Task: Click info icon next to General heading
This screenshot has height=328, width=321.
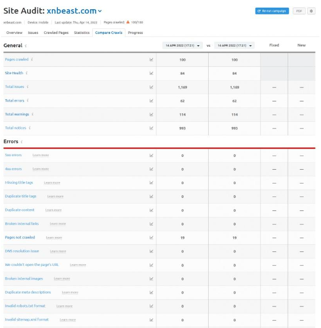Action: pos(26,46)
